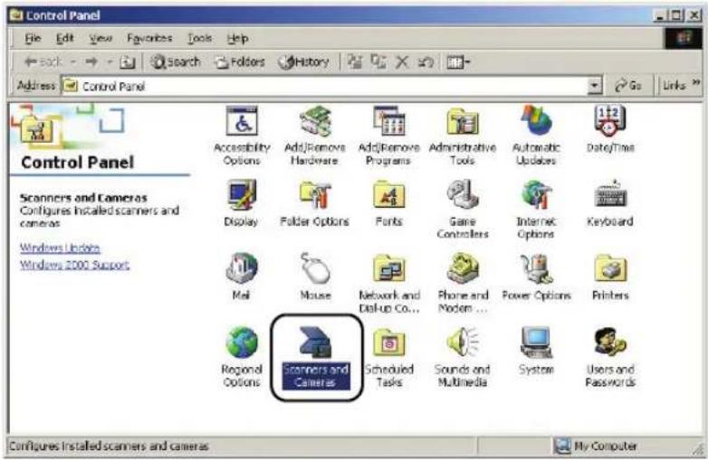
Task: Open Internet Options
Action: tap(536, 209)
